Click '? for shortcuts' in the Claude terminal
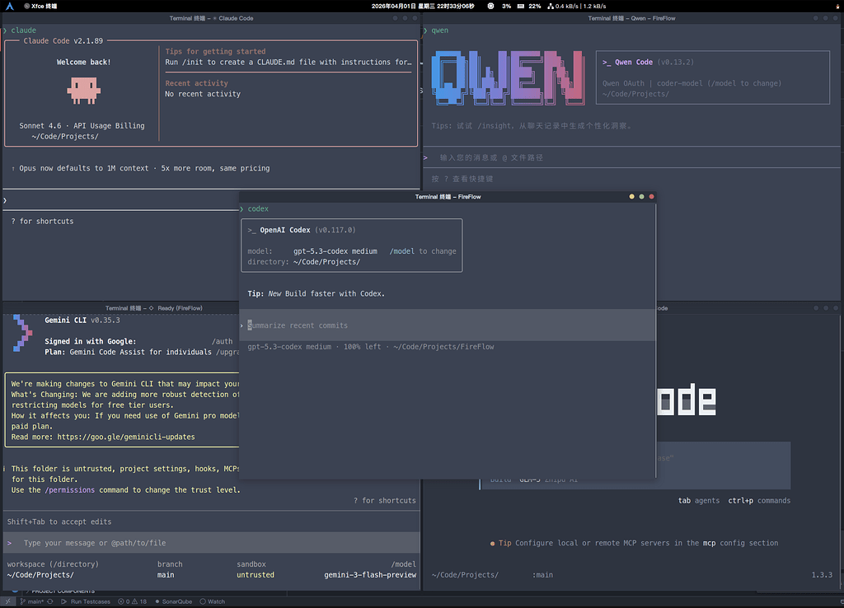Screen dimensions: 844x608 click(x=43, y=221)
